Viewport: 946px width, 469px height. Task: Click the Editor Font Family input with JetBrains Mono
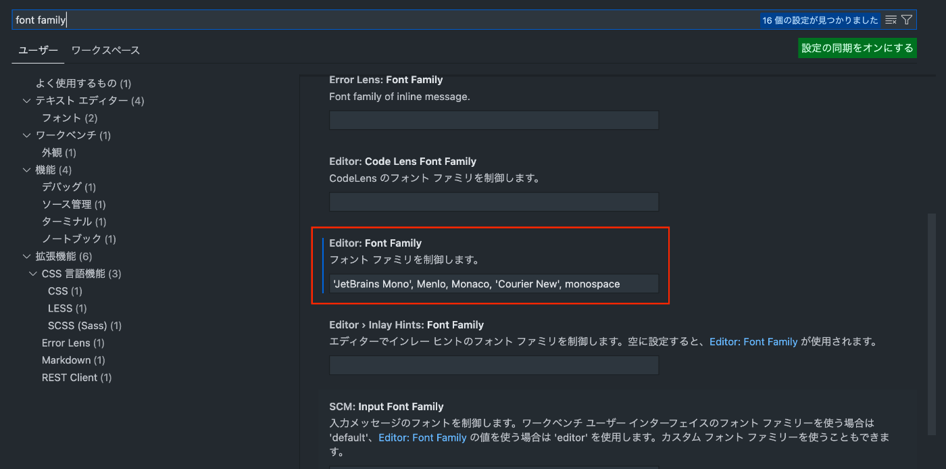coord(494,284)
